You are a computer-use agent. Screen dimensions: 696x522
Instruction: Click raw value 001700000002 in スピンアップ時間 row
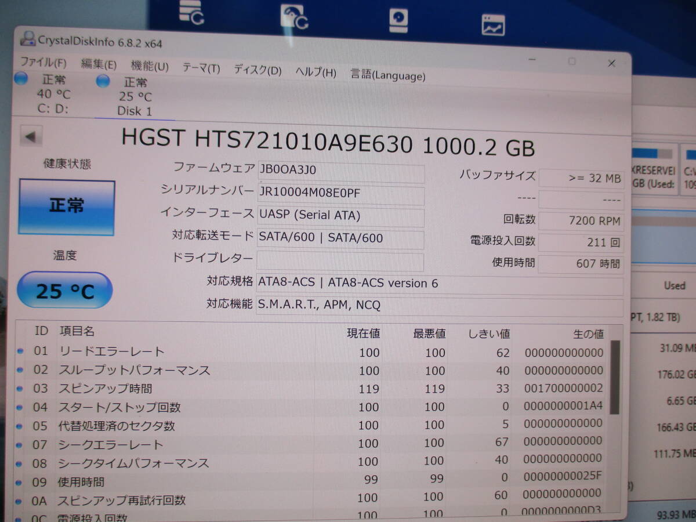tap(564, 388)
